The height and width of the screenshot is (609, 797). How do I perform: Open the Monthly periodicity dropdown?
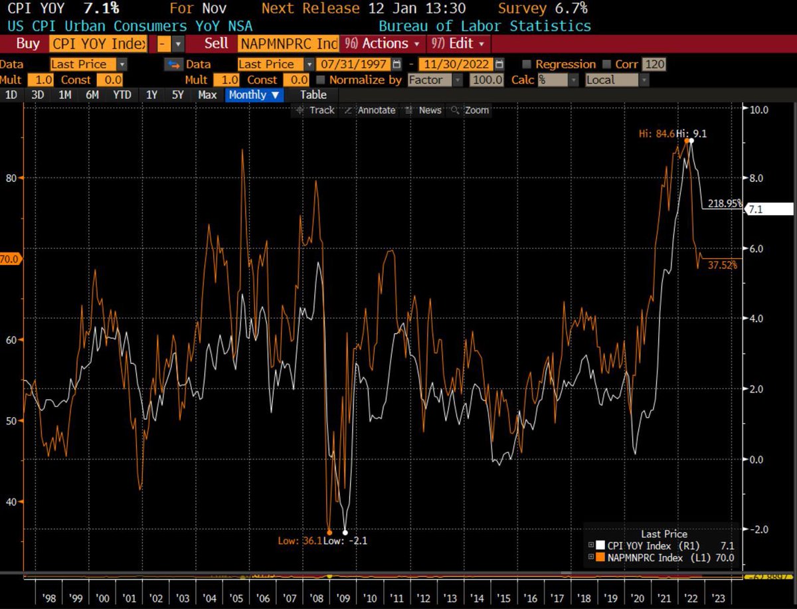coord(254,95)
